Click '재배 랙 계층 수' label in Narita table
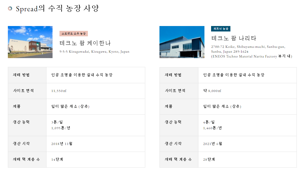This screenshot has width=305, height=174. coord(178,159)
